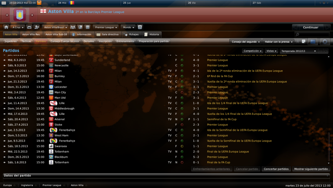Click the fixtures list vertical scrollbar
Screen dimensions: 333x188
pyautogui.click(x=328, y=147)
